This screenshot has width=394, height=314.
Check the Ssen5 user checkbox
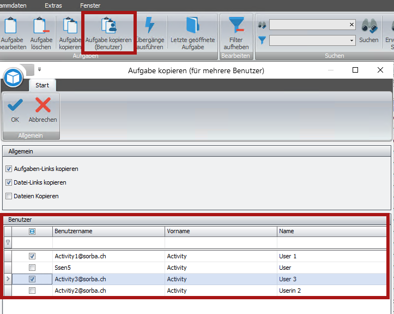pos(32,268)
